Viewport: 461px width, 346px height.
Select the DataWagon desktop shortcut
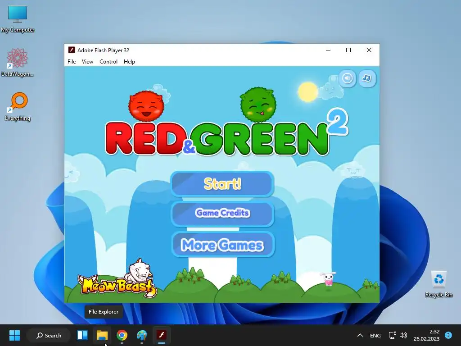(18, 62)
